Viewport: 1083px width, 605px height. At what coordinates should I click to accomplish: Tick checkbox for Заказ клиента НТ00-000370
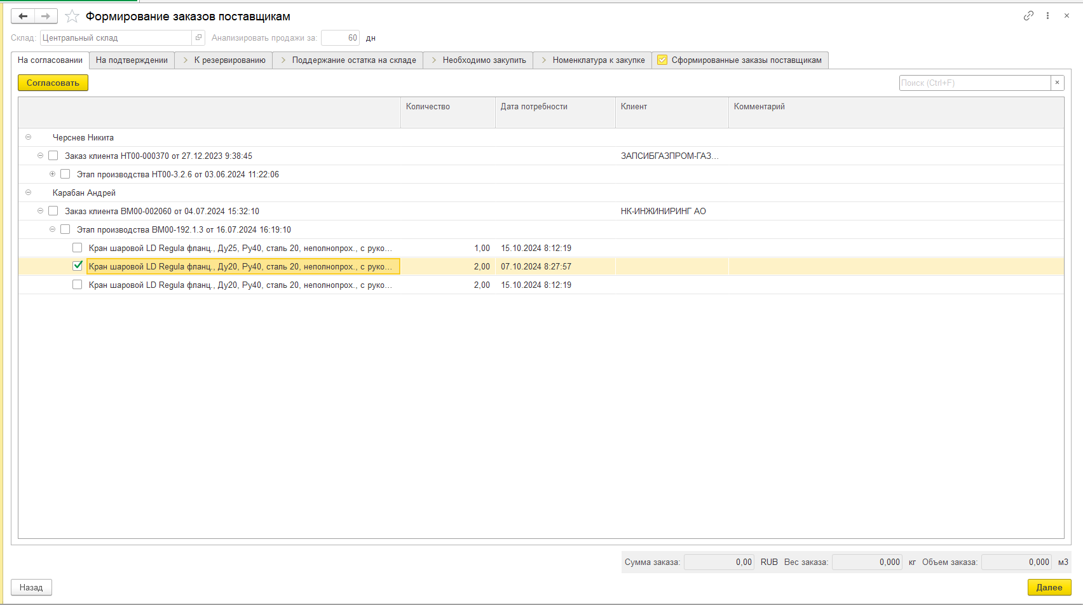tap(53, 156)
